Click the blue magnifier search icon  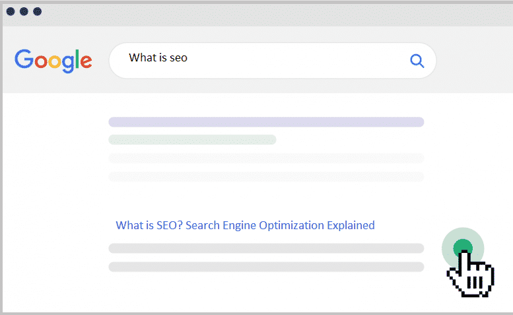coord(417,61)
